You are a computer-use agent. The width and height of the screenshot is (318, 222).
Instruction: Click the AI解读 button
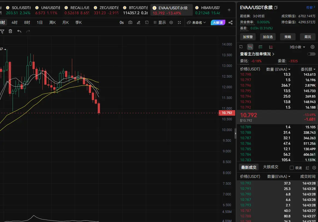(218, 22)
